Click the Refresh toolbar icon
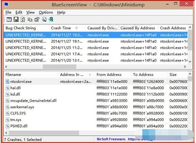The image size is (196, 143). [23, 20]
